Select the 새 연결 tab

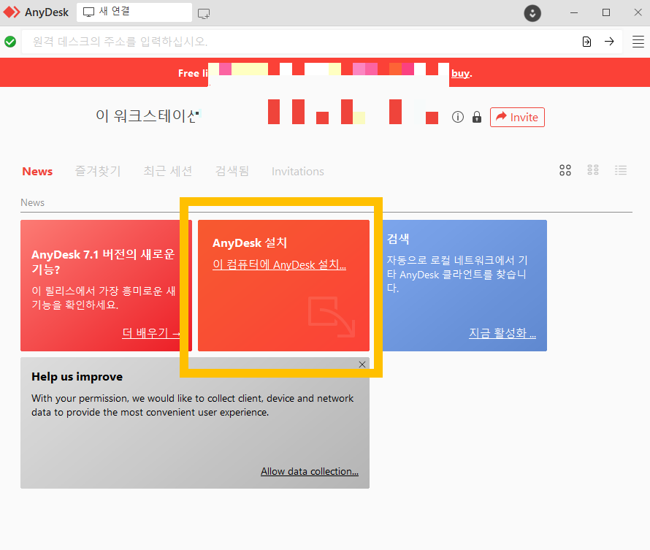pos(134,12)
